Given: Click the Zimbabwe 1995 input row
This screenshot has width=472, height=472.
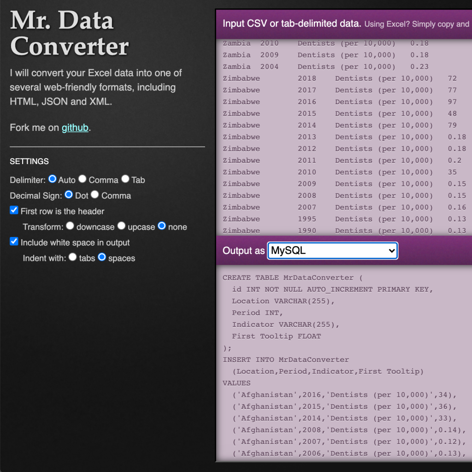Looking at the screenshot, I should [344, 220].
